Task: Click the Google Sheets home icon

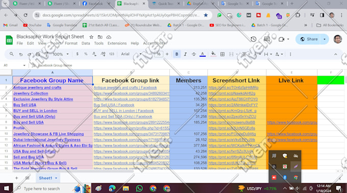Action: tap(9, 40)
